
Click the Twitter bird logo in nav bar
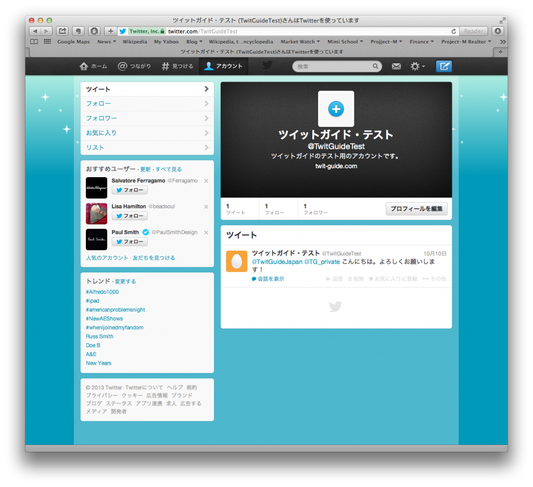pos(268,65)
